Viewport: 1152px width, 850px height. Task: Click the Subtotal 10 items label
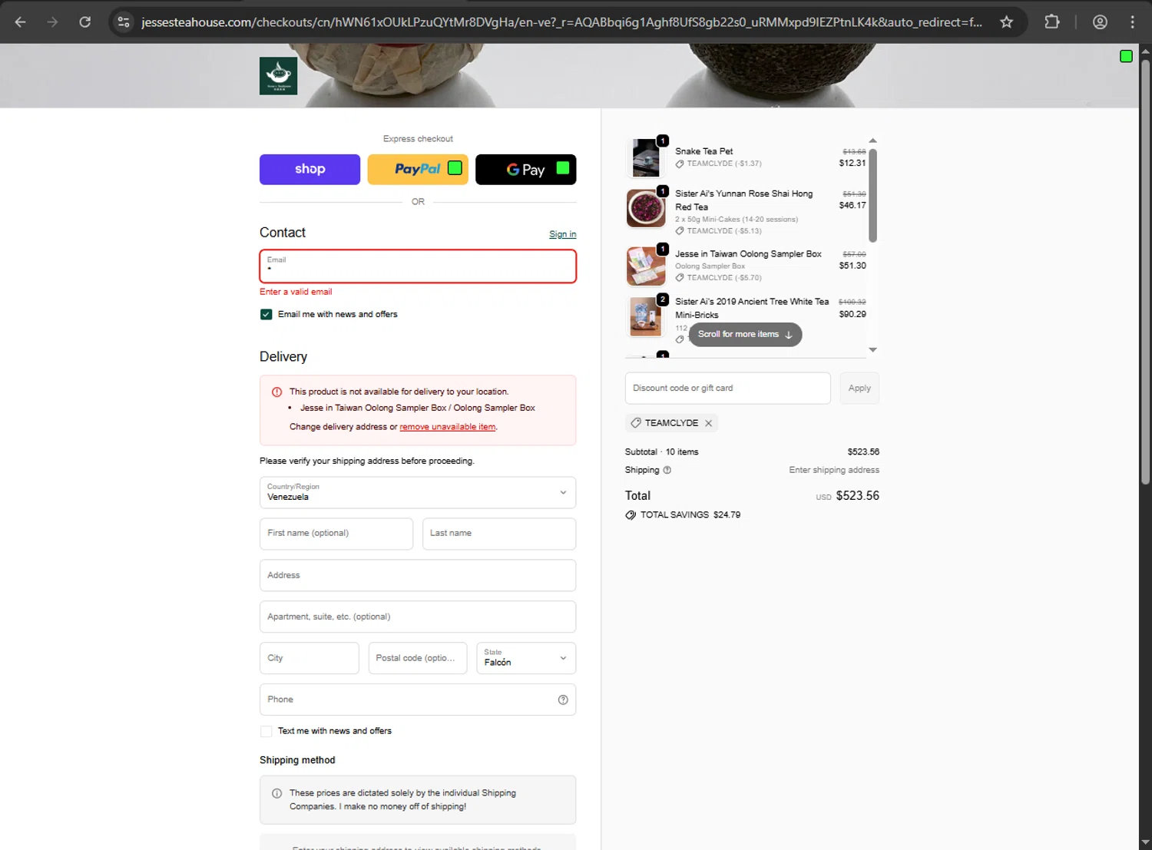(x=662, y=452)
